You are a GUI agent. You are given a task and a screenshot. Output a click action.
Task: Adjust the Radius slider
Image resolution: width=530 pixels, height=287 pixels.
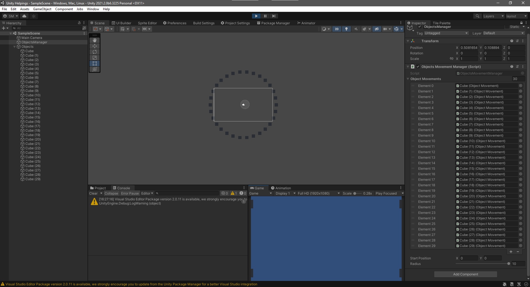[482, 264]
